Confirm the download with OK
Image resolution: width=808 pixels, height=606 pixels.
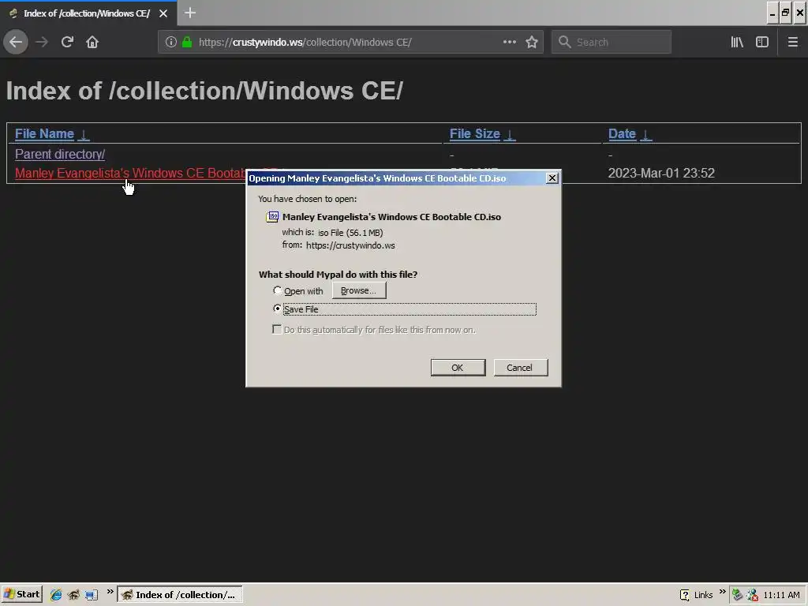pyautogui.click(x=458, y=368)
